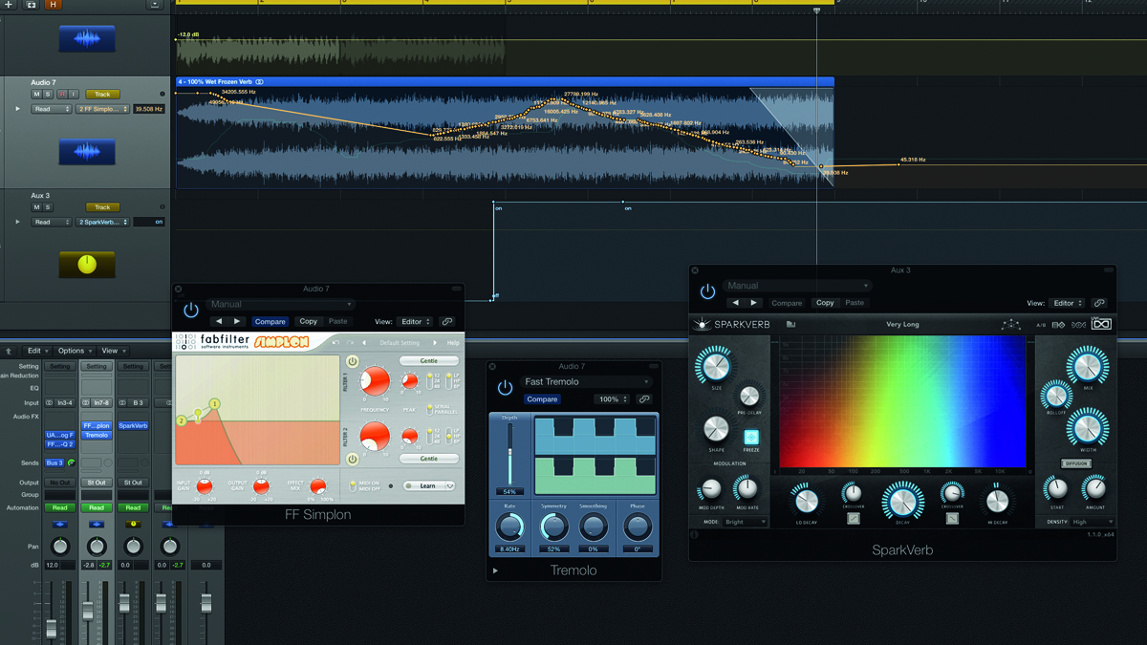
Task: Click the Aux 3 yellow knob track icon
Action: (x=87, y=265)
